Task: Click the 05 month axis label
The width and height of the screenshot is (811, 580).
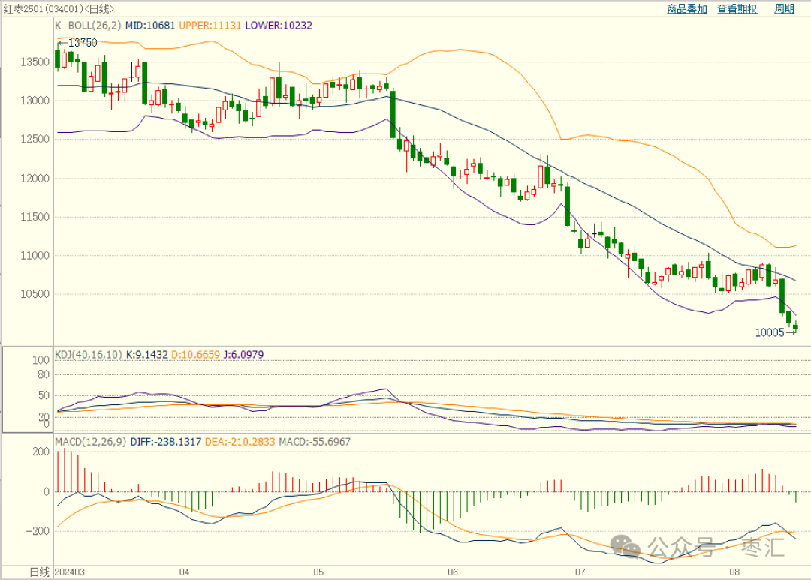Action: click(x=318, y=572)
